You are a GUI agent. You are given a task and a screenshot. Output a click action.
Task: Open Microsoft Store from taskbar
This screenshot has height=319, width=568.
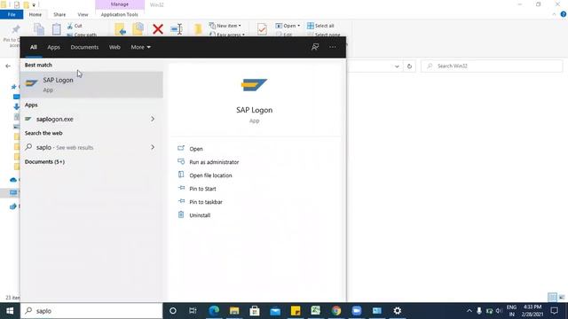[255, 311]
